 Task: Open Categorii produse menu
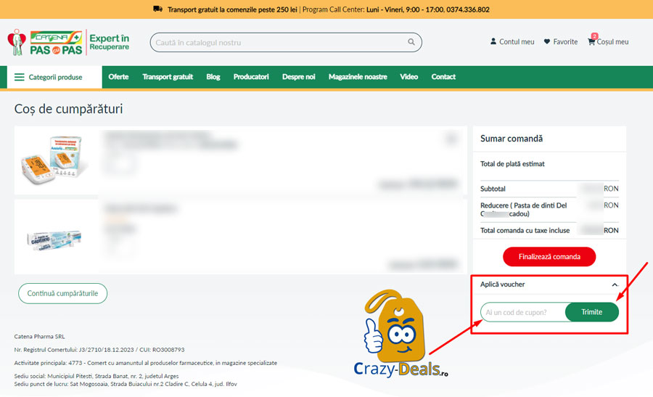(54, 77)
